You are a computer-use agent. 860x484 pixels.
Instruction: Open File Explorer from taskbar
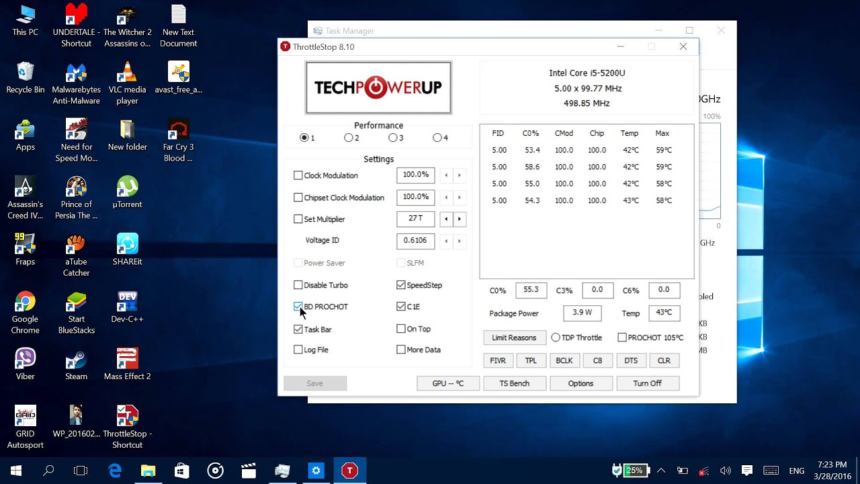tap(148, 471)
